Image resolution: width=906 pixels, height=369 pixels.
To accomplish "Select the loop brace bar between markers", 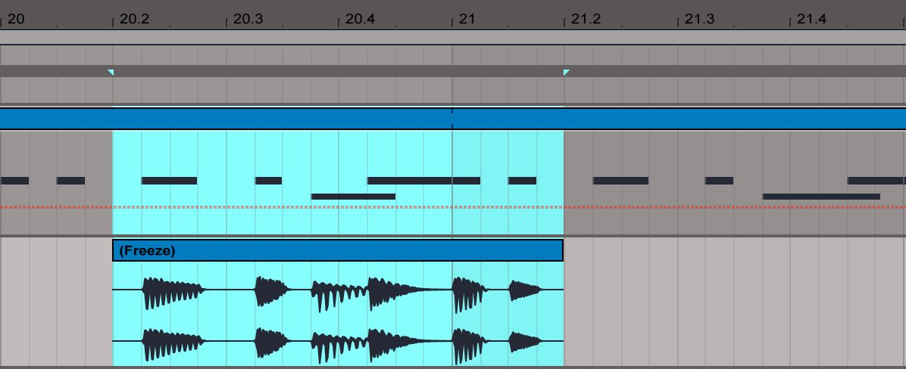I will pyautogui.click(x=338, y=71).
